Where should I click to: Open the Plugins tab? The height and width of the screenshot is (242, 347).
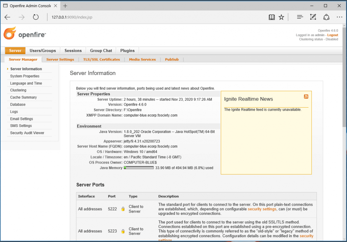(127, 51)
